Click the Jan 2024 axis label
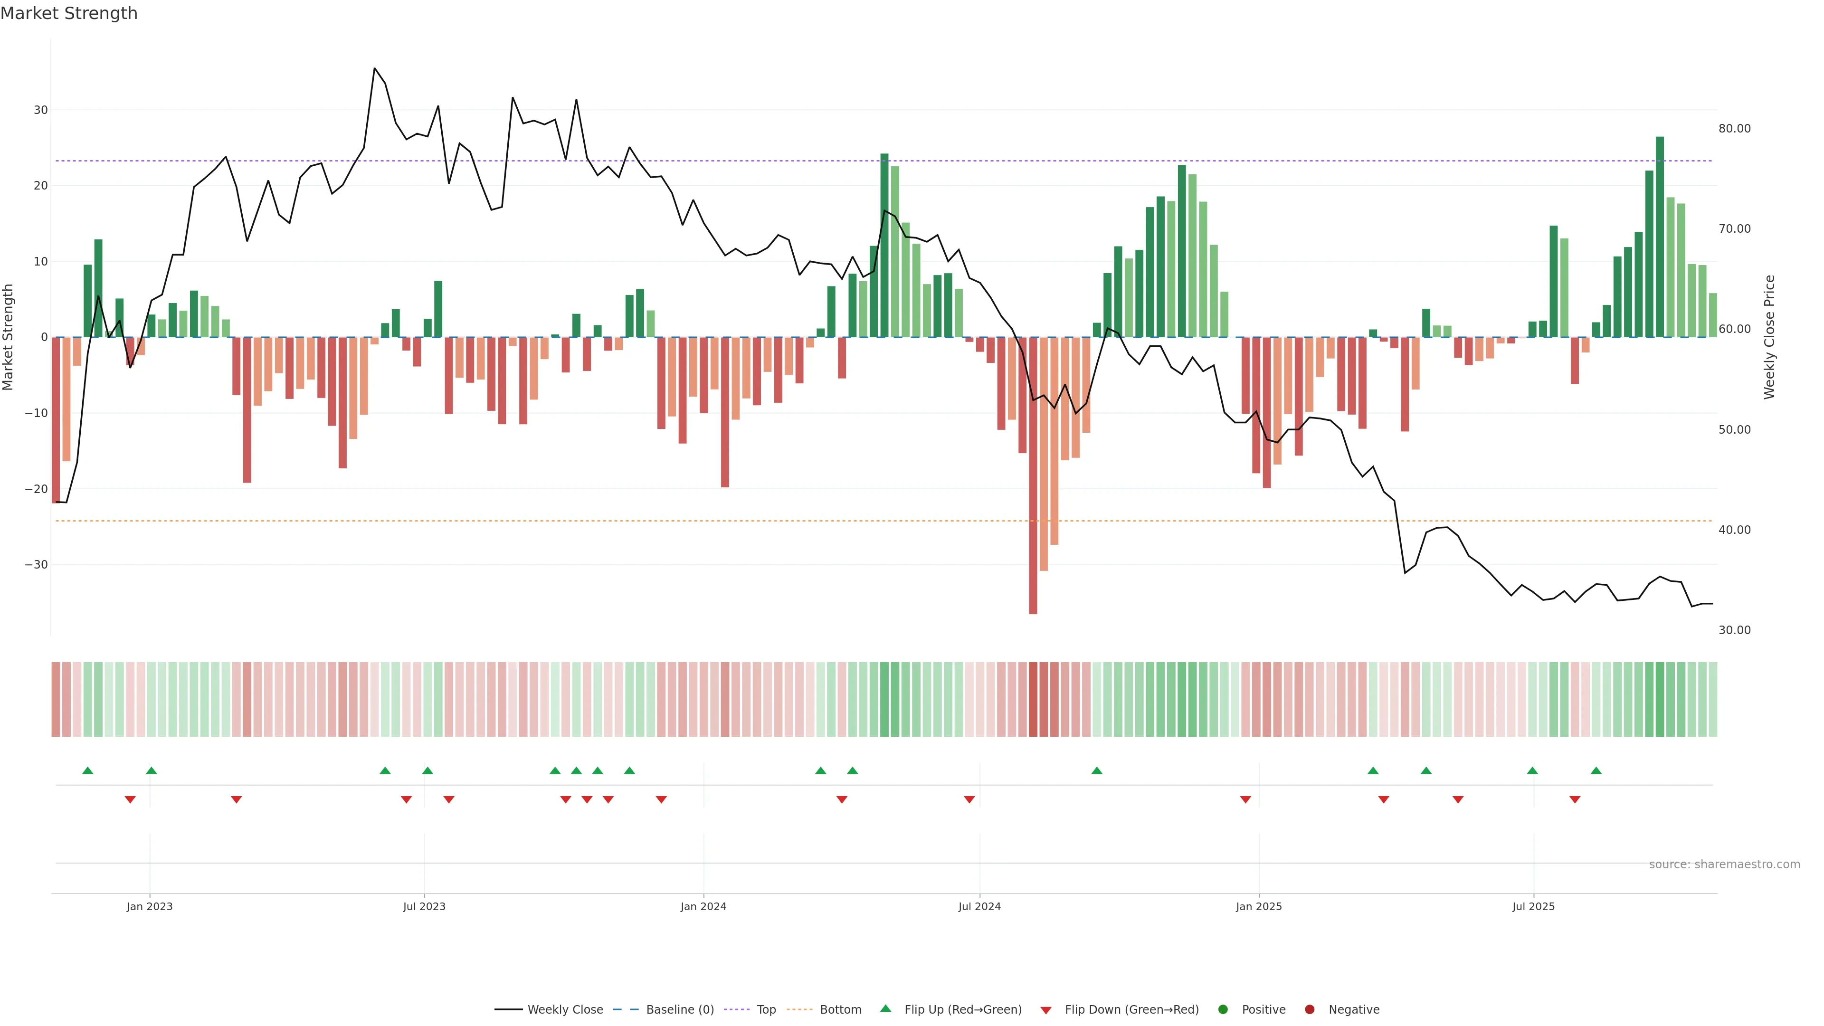This screenshot has width=1824, height=1026. point(703,906)
